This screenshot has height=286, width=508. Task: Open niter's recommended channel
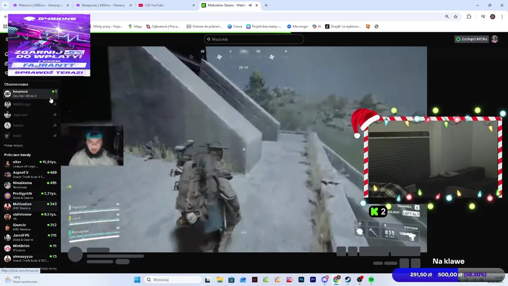[30, 164]
